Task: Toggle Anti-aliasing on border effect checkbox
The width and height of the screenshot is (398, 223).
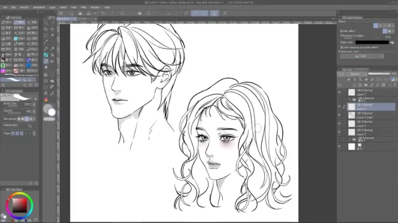Action: coord(342,47)
